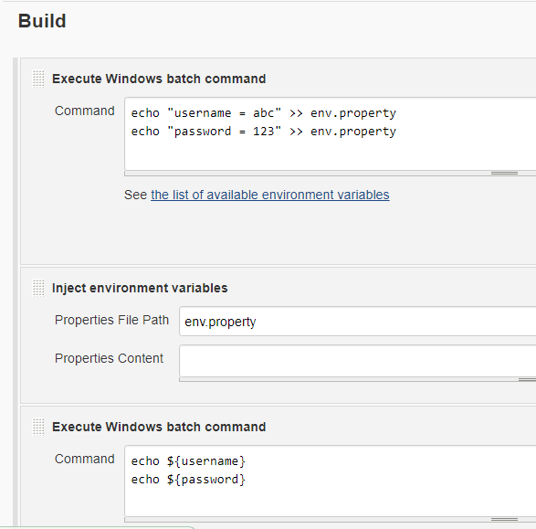Click the Command box containing username = abc
Viewport: 536px width, 529px height.
click(x=331, y=133)
